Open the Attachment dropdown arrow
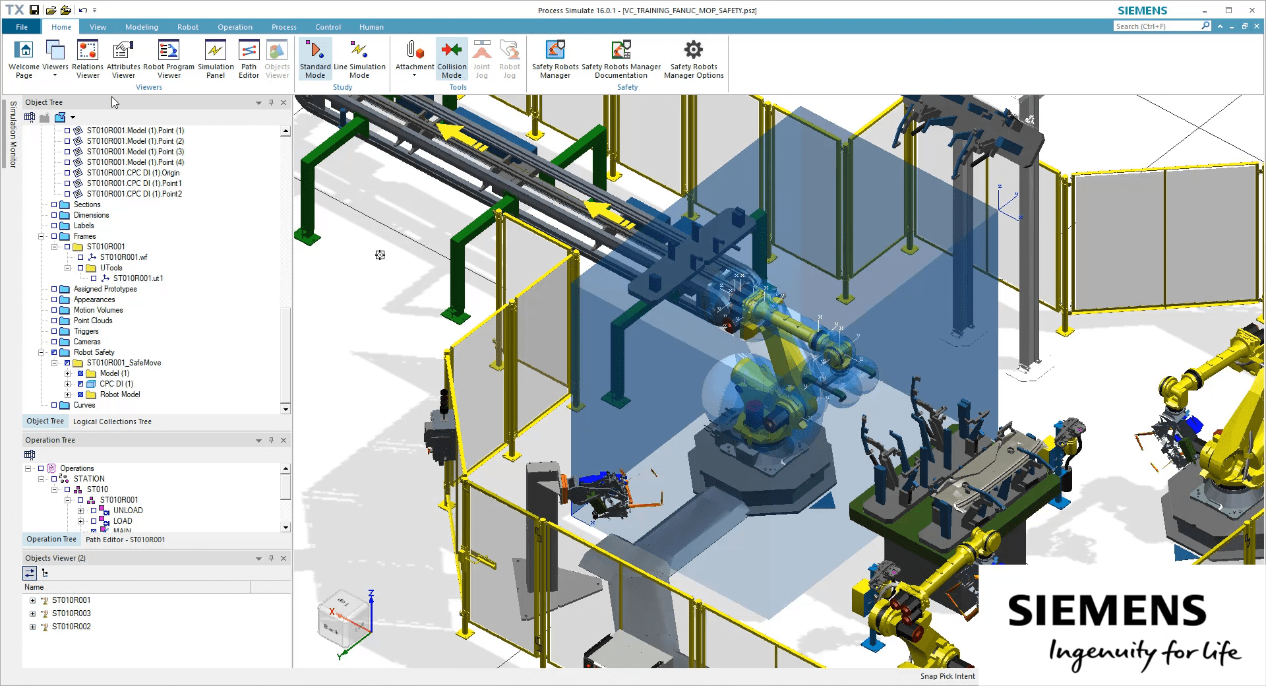 (x=414, y=73)
